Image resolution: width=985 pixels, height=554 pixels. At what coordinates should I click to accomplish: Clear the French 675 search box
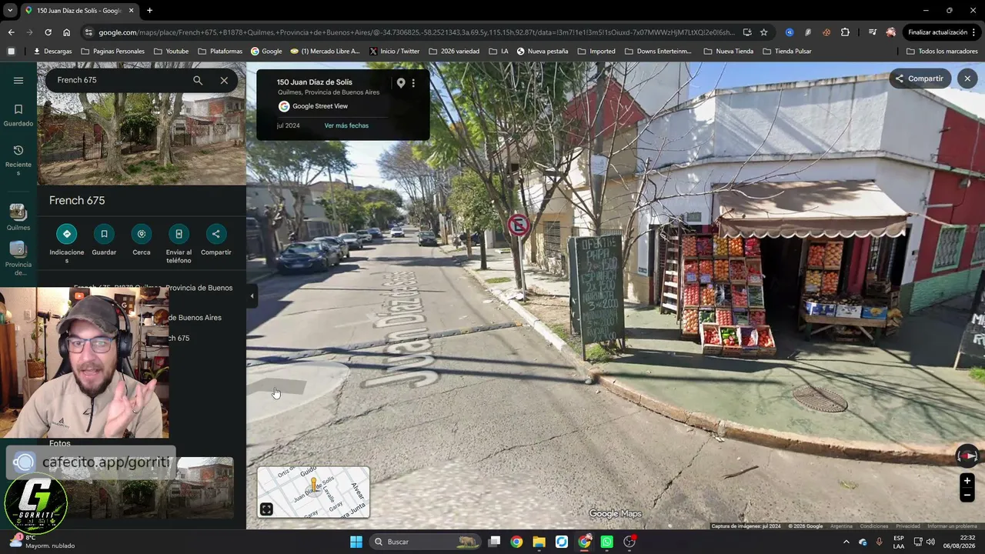(x=224, y=80)
